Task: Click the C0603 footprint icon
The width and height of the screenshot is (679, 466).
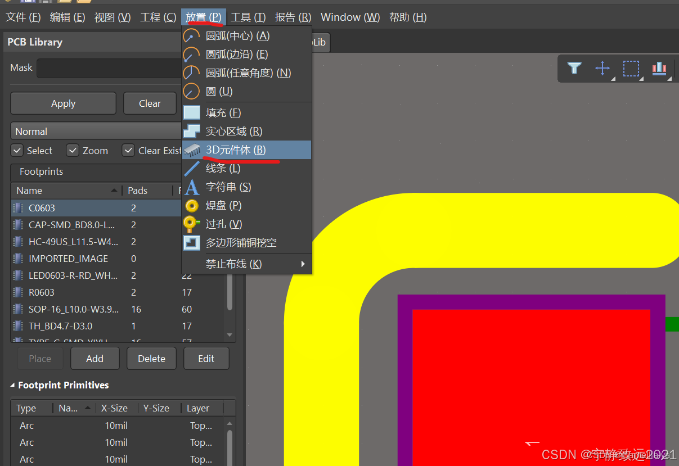Action: (x=17, y=208)
